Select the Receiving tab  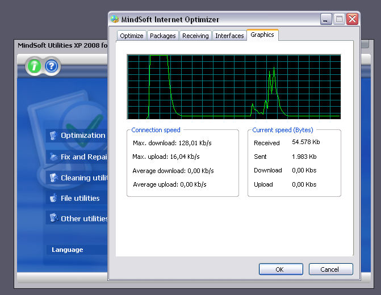pyautogui.click(x=195, y=36)
